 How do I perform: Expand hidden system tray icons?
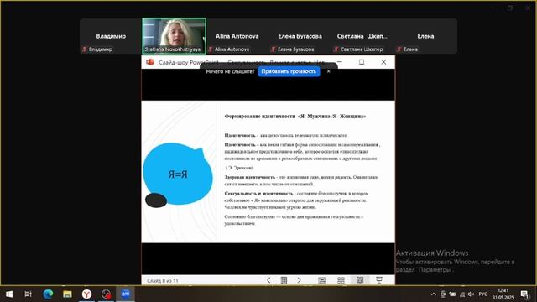434,294
